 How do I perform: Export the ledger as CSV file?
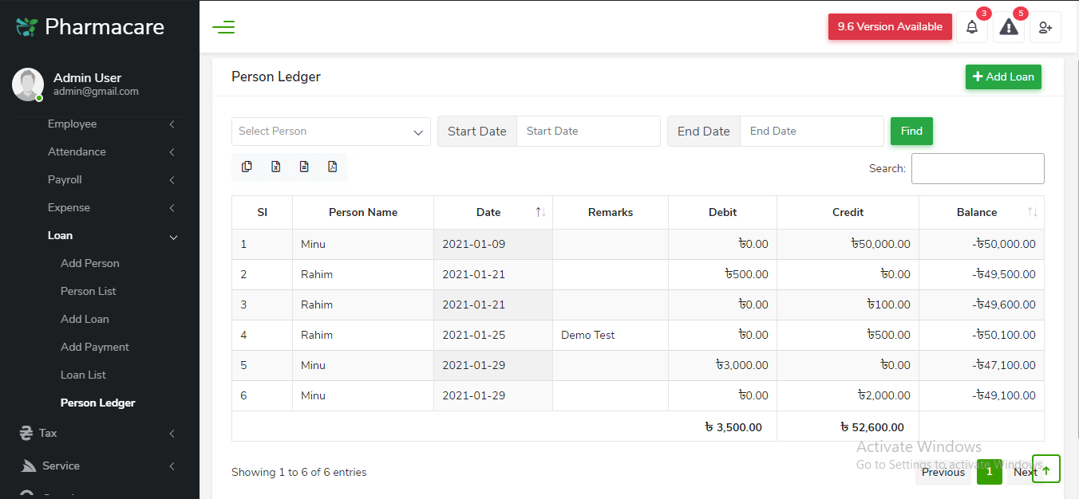pyautogui.click(x=304, y=167)
